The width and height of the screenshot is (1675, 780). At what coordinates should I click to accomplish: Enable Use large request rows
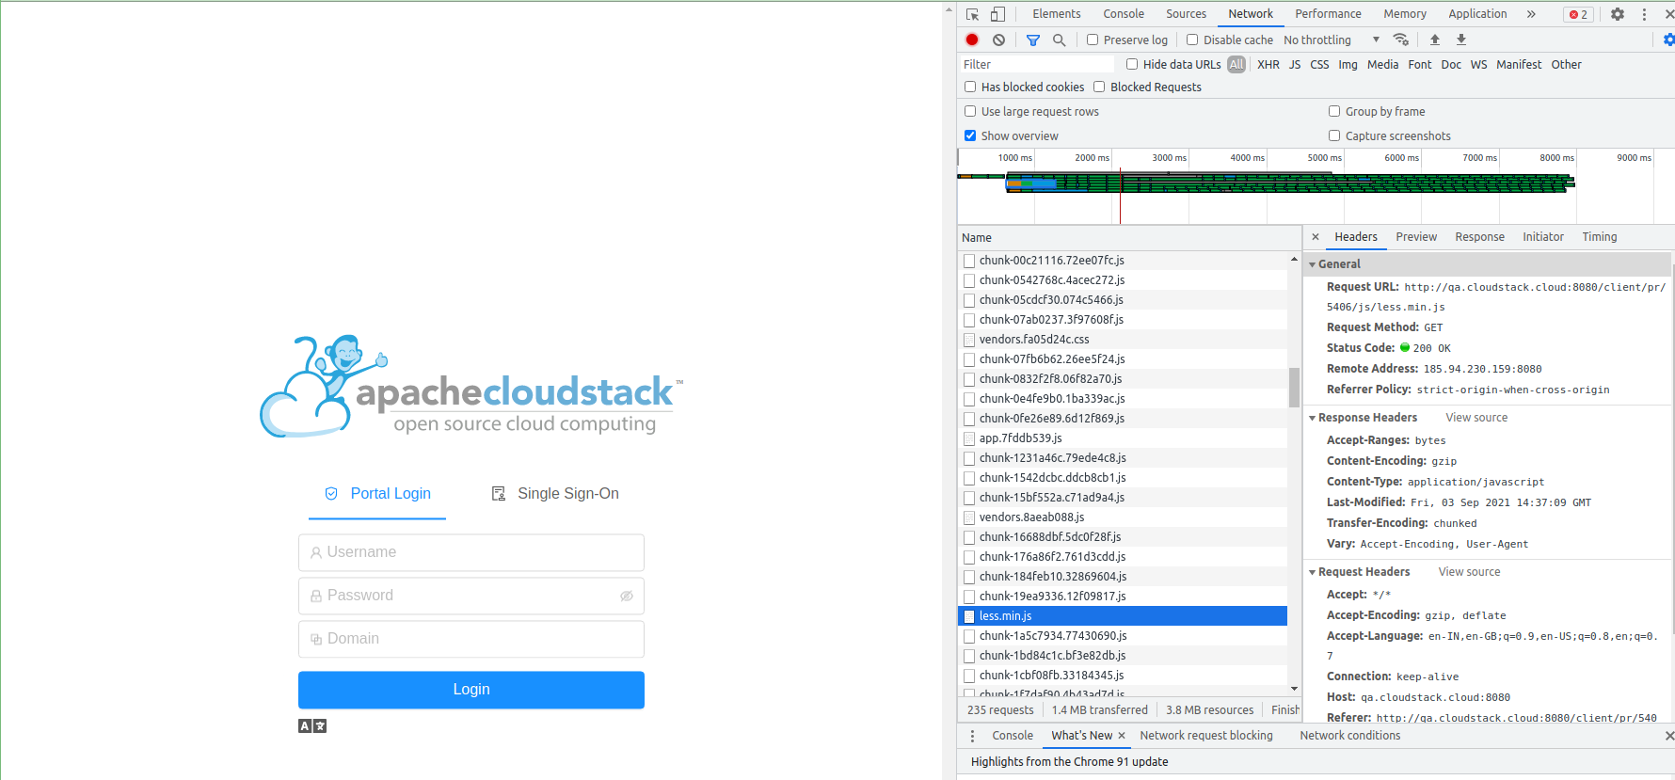(970, 111)
